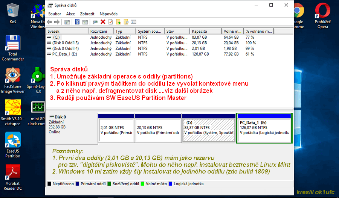Sort by Kapacita column header
Image resolution: width=339 pixels, height=198 pixels.
[x=205, y=31]
